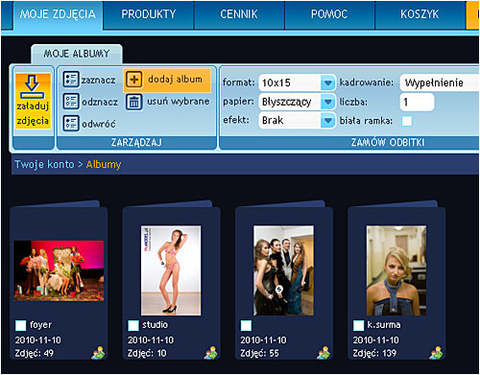Open the k.surma album thumbnail

point(396,270)
